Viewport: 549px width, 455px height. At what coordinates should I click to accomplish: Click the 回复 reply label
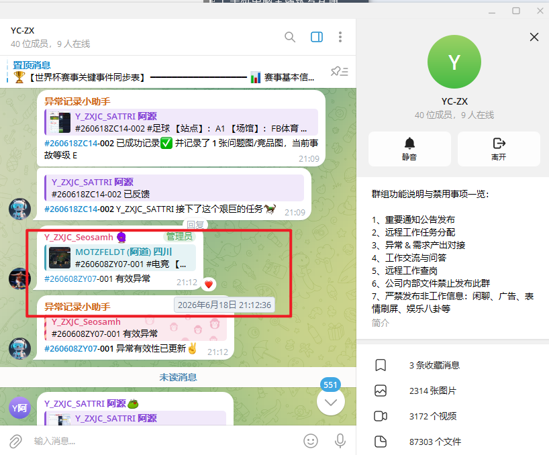click(x=195, y=224)
